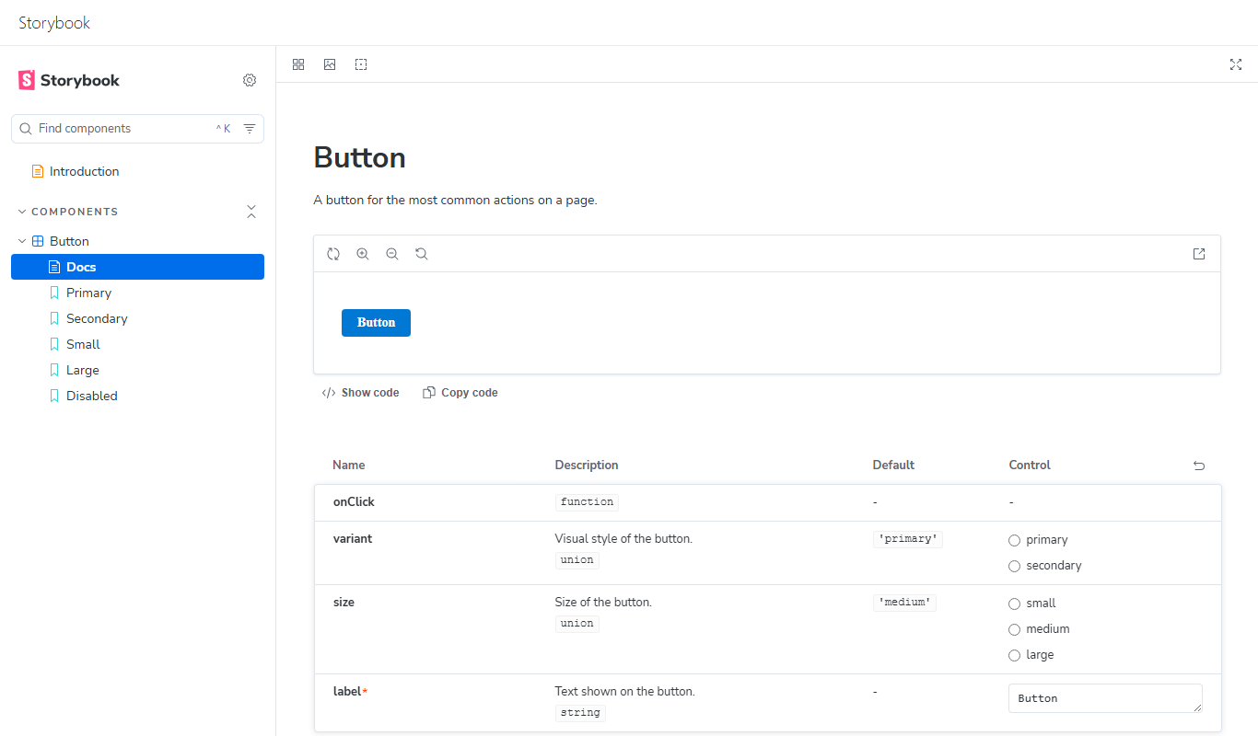
Task: Click the 'string' type tag
Action: pyautogui.click(x=580, y=712)
